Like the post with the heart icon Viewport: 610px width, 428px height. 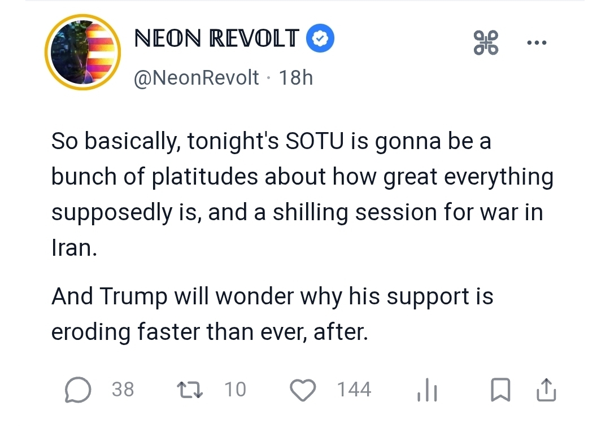pyautogui.click(x=303, y=390)
